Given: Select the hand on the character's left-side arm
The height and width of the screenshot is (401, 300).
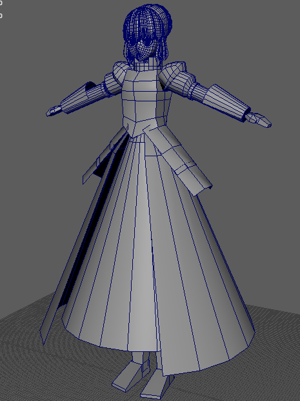Looking at the screenshot, I should 54,110.
